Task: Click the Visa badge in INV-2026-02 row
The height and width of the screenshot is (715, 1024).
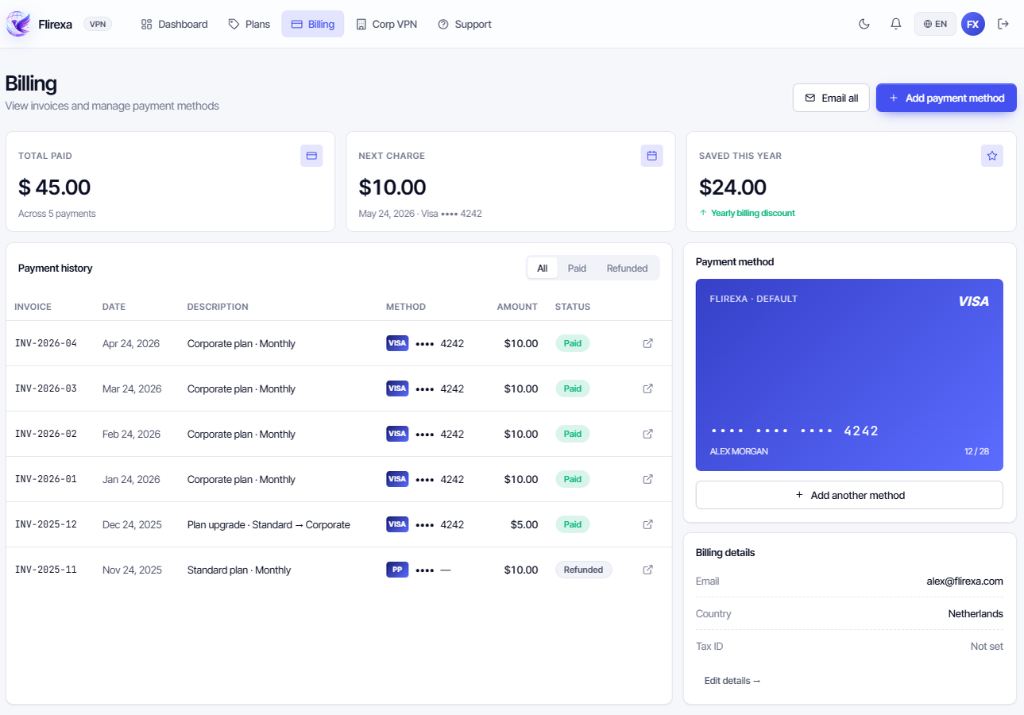Action: pos(397,434)
